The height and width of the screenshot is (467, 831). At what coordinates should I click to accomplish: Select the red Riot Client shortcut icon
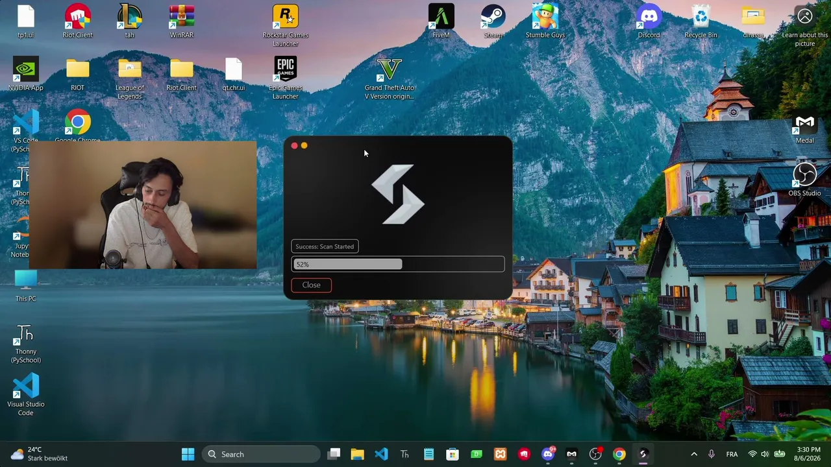click(x=78, y=21)
